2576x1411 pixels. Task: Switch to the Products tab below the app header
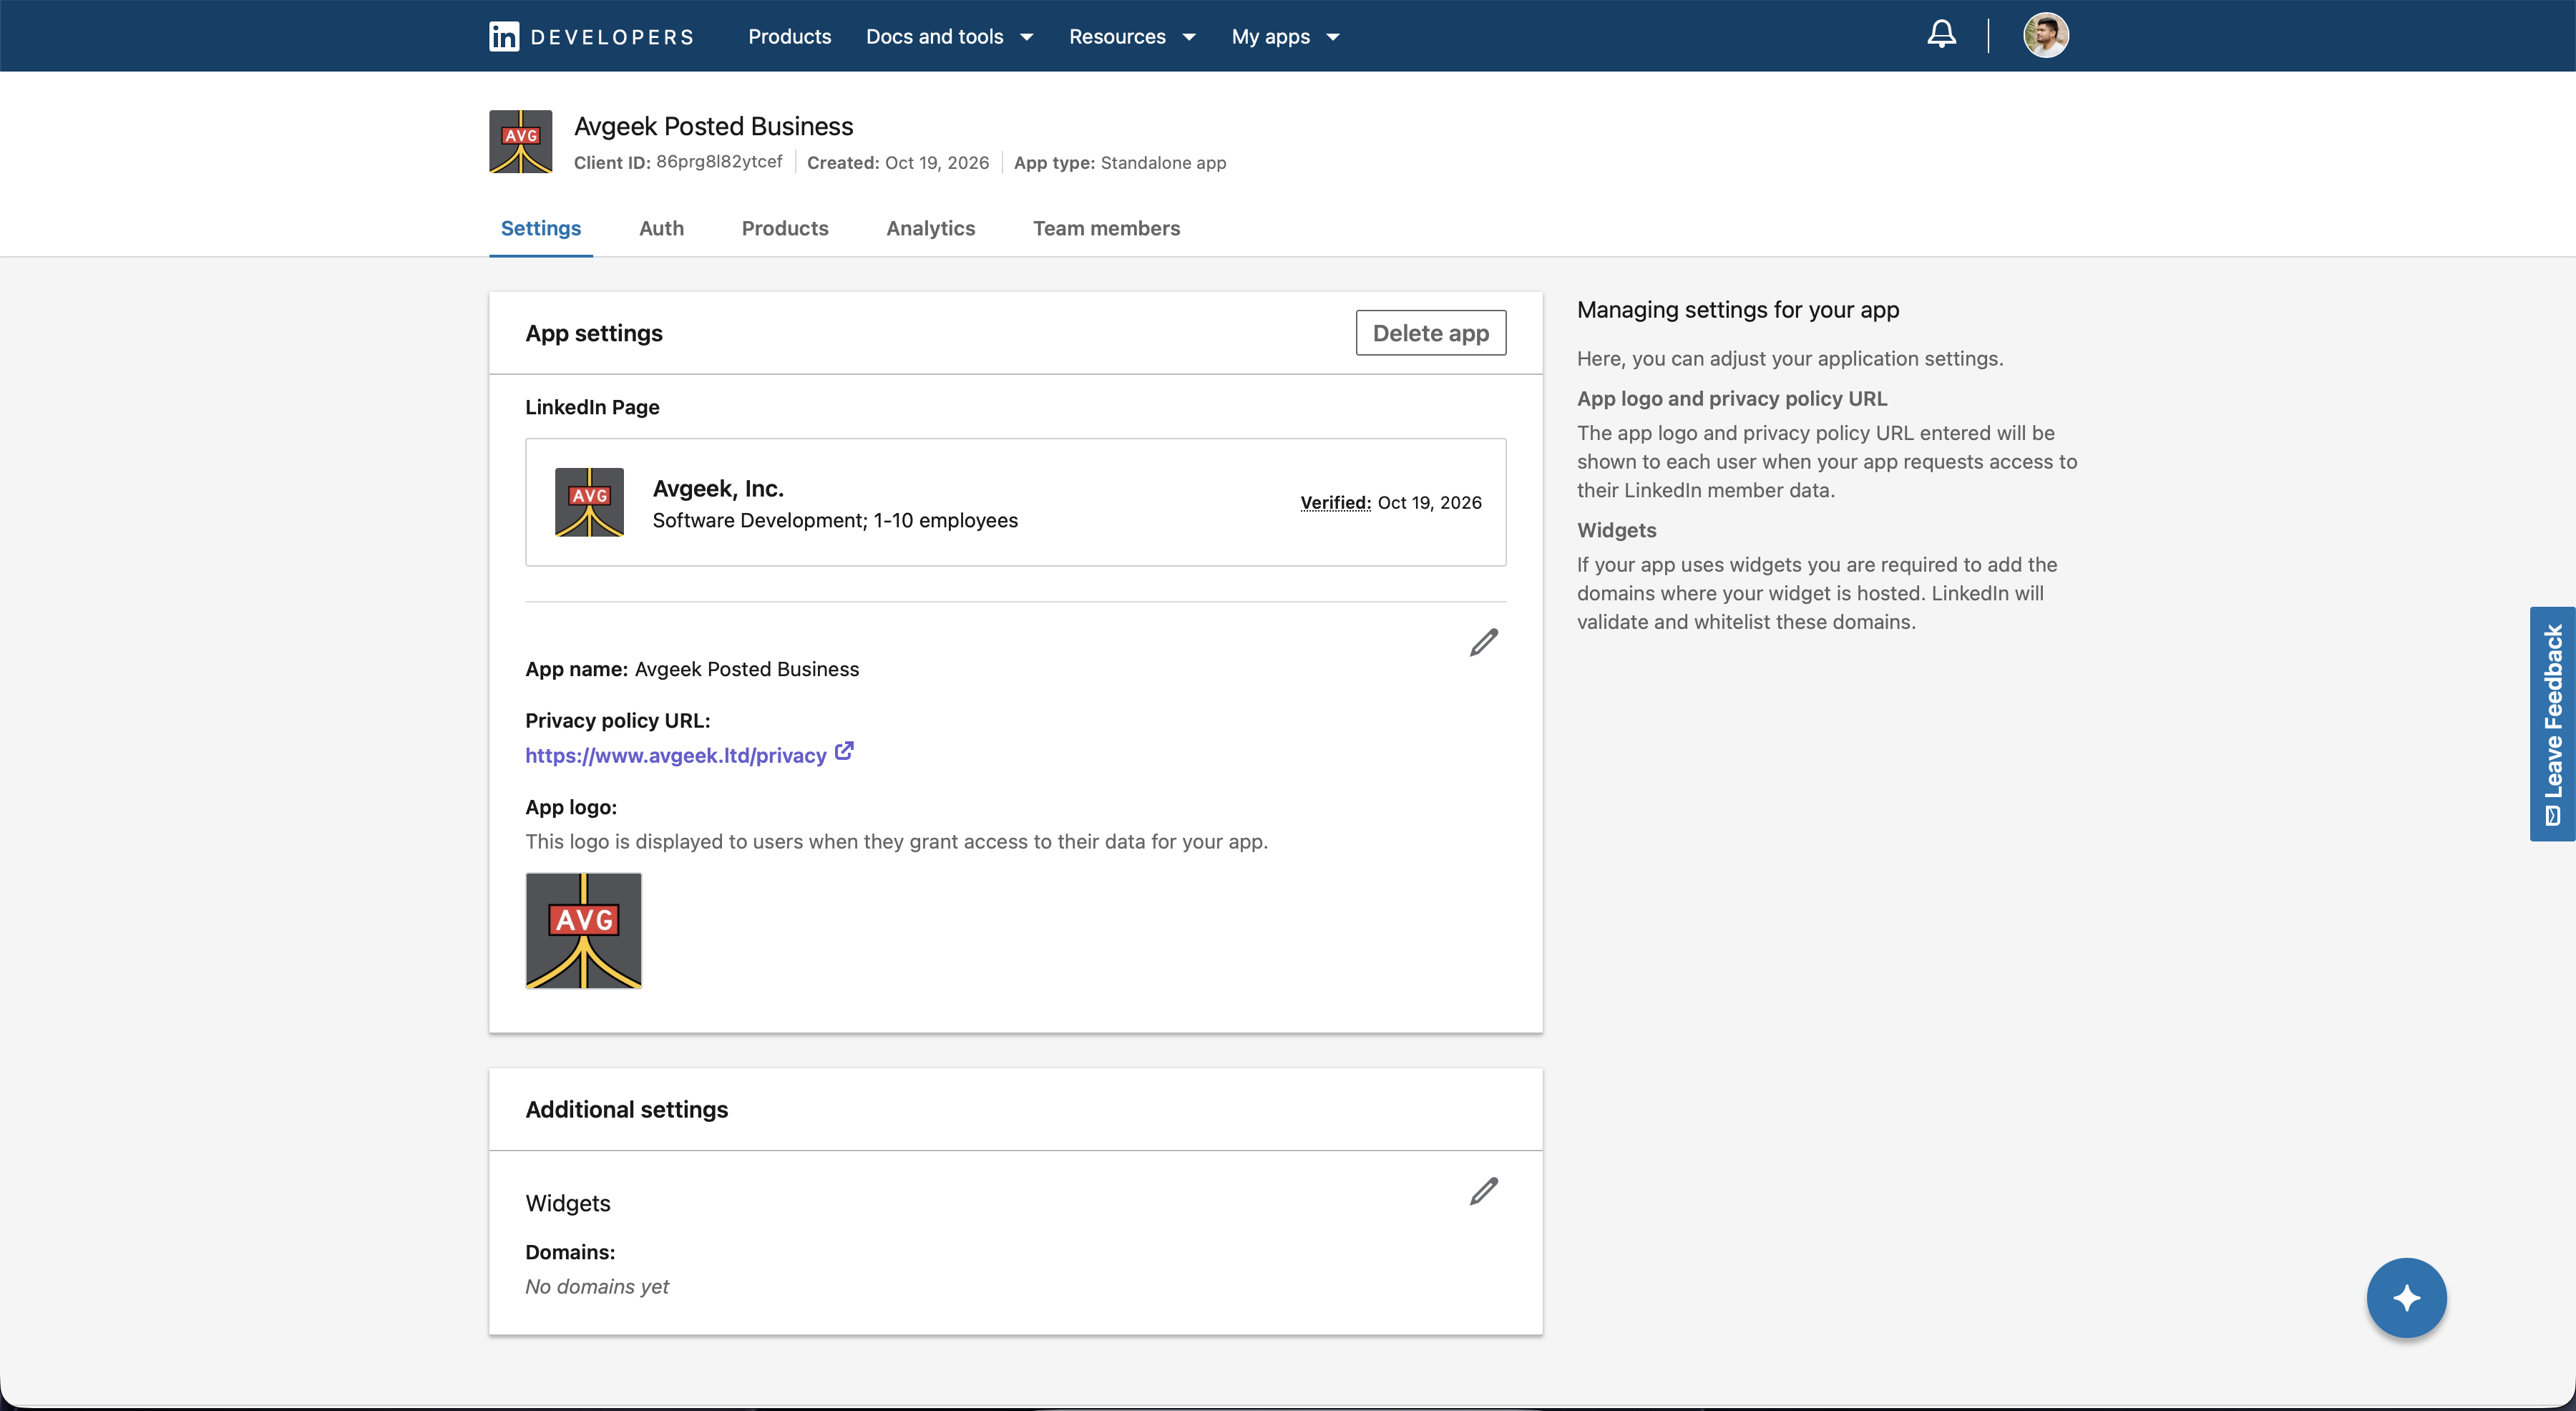point(785,228)
